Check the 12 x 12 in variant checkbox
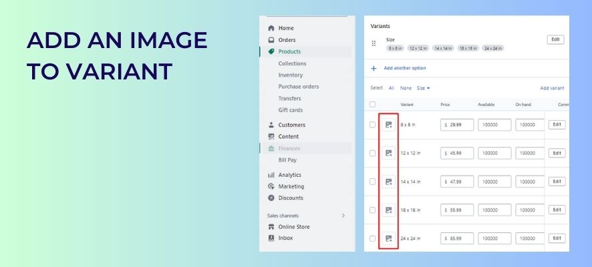 pos(373,153)
